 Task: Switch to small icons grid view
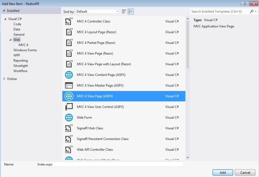[x=124, y=12]
